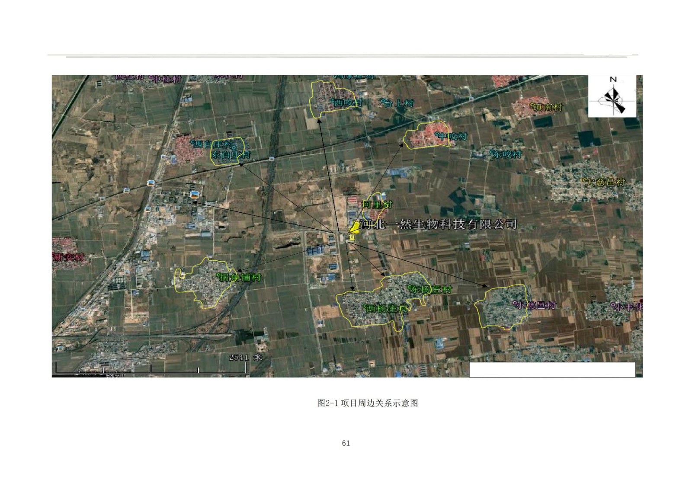Click the place marker beside 中咬村
This screenshot has width=692, height=489.
437,134
